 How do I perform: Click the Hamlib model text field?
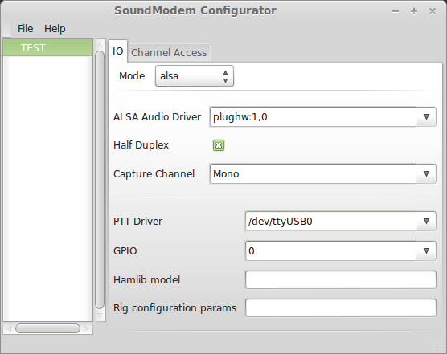341,279
